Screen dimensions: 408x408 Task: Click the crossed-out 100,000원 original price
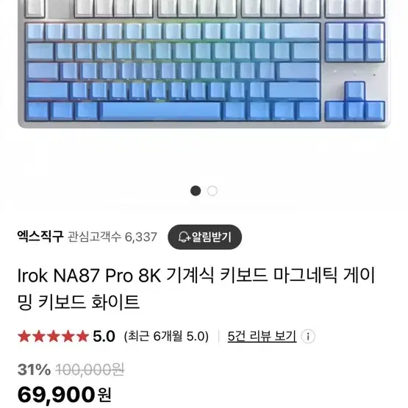pyautogui.click(x=90, y=369)
